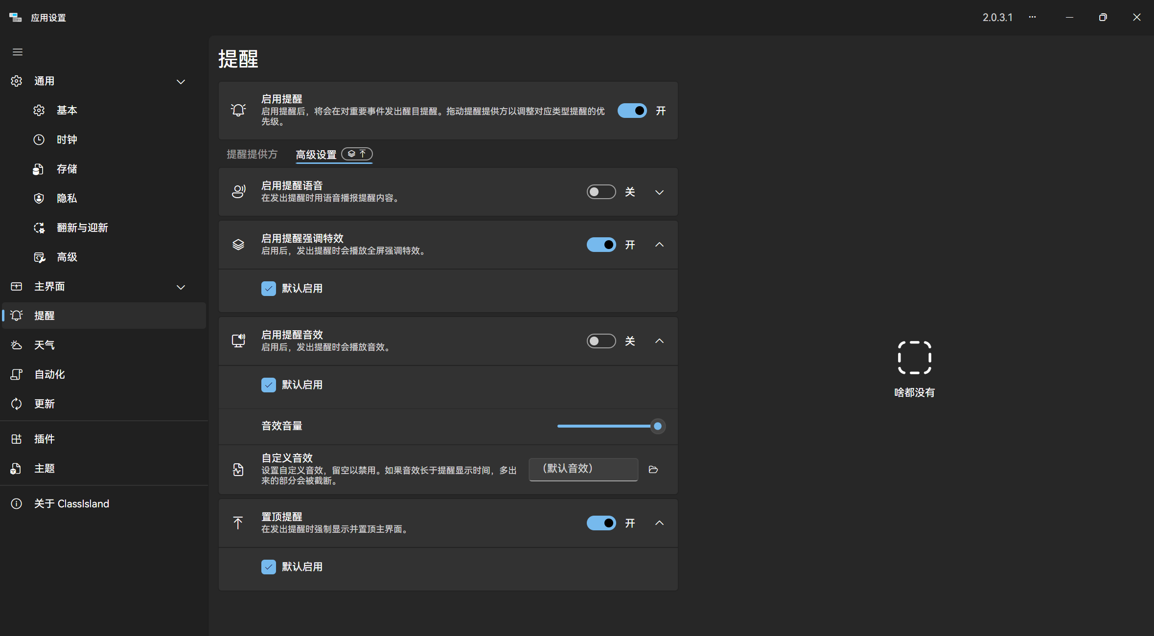This screenshot has height=636, width=1154.
Task: Select the 高级设置 tab
Action: (316, 155)
